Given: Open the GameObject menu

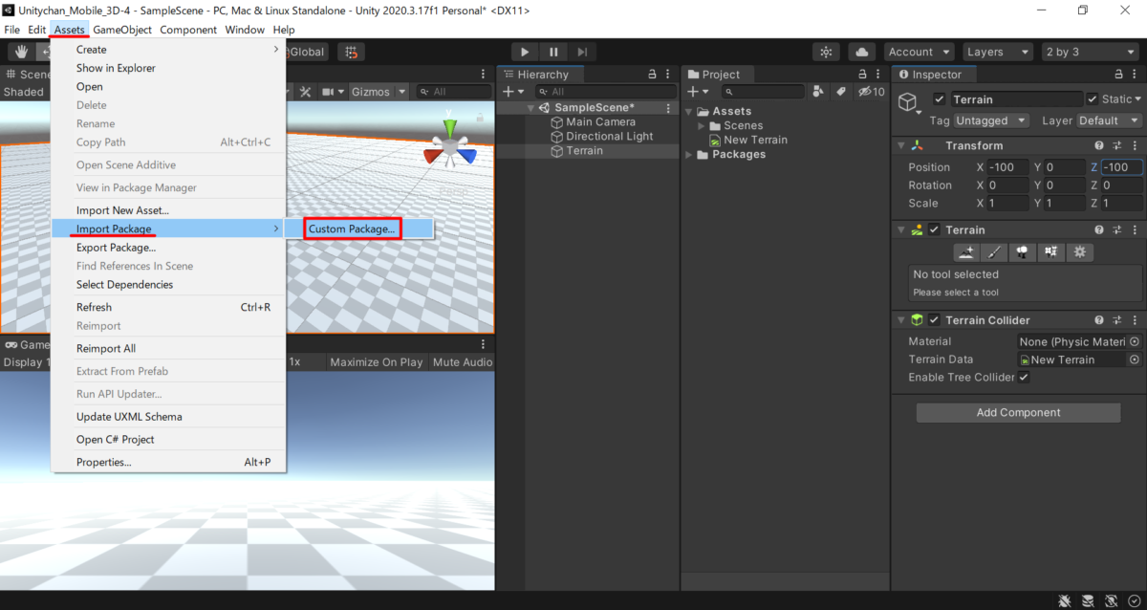Looking at the screenshot, I should pyautogui.click(x=122, y=30).
